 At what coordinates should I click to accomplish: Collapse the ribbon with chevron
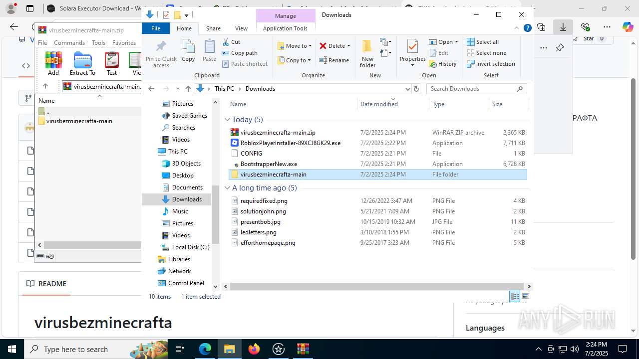517,28
